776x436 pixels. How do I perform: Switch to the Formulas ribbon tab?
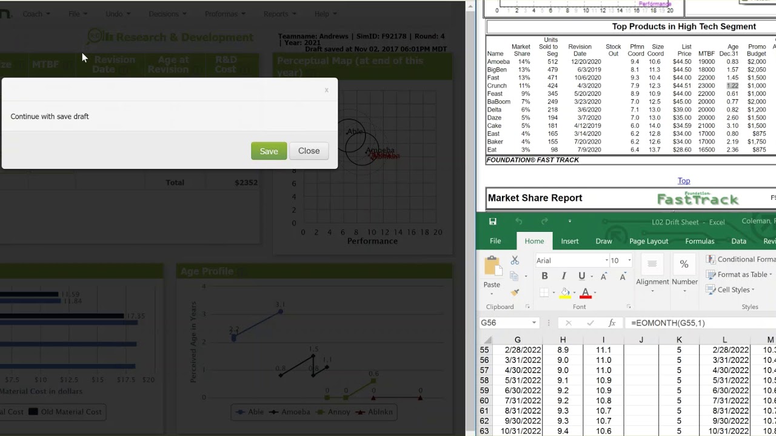(700, 241)
